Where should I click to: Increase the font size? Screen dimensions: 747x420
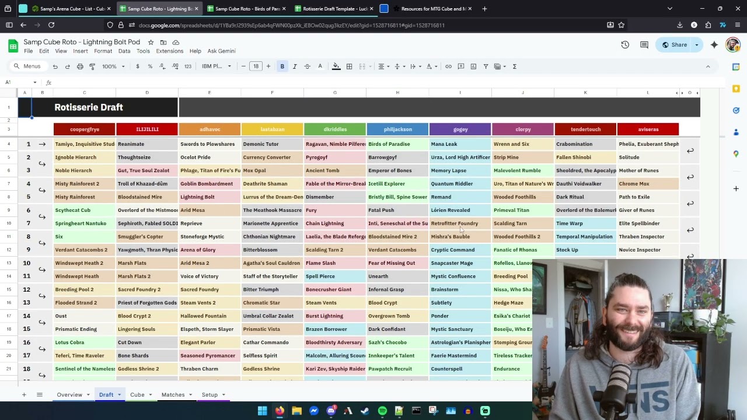(x=268, y=66)
